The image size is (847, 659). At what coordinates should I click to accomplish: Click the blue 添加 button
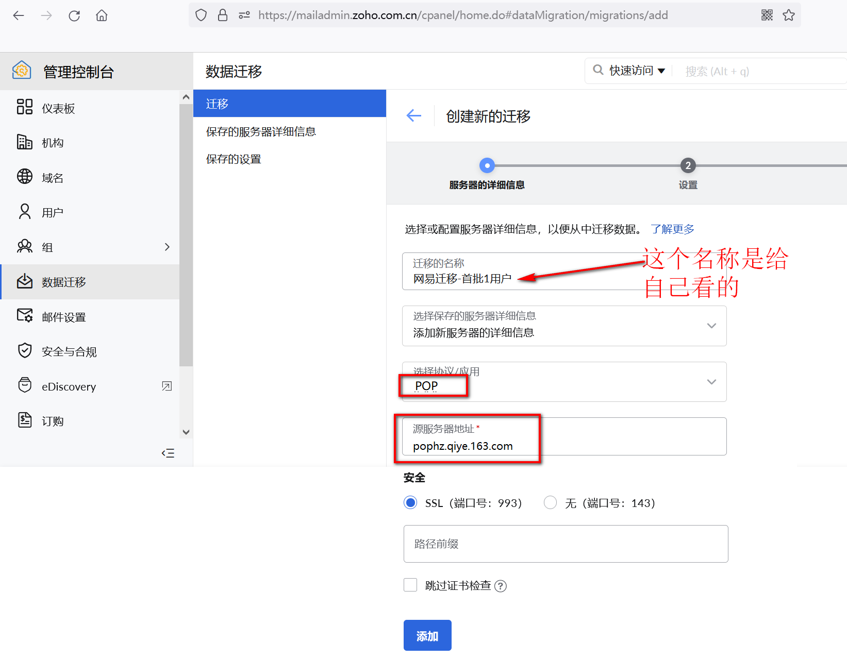(427, 635)
